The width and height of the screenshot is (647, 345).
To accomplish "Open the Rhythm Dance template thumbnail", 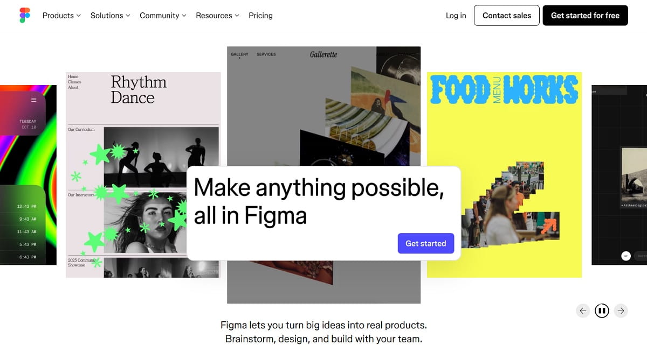I will click(x=143, y=175).
